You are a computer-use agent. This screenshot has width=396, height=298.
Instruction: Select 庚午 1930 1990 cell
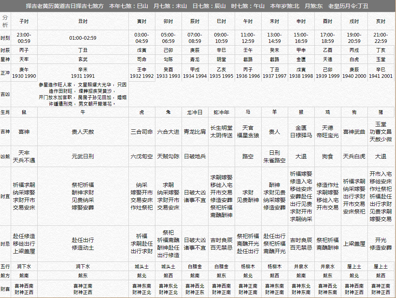(x=24, y=73)
